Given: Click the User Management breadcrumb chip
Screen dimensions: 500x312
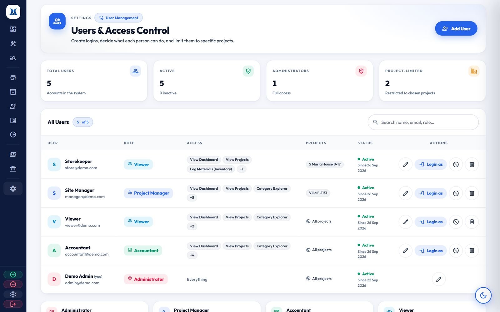Looking at the screenshot, I should click(x=118, y=18).
